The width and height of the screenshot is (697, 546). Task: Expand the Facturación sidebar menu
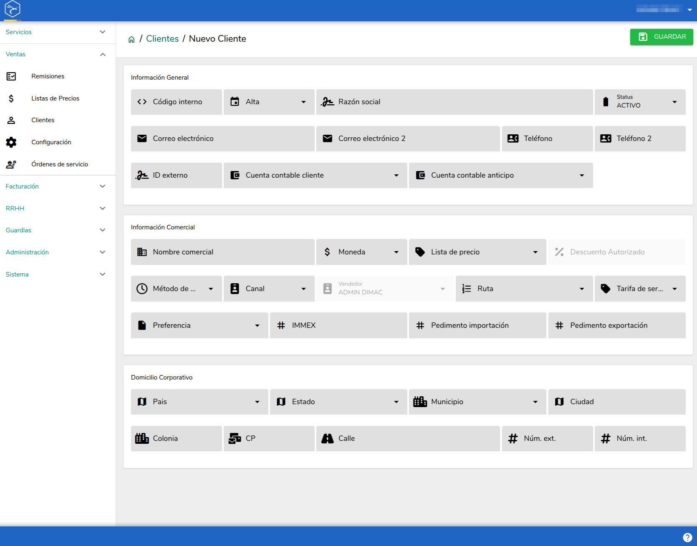pyautogui.click(x=58, y=186)
